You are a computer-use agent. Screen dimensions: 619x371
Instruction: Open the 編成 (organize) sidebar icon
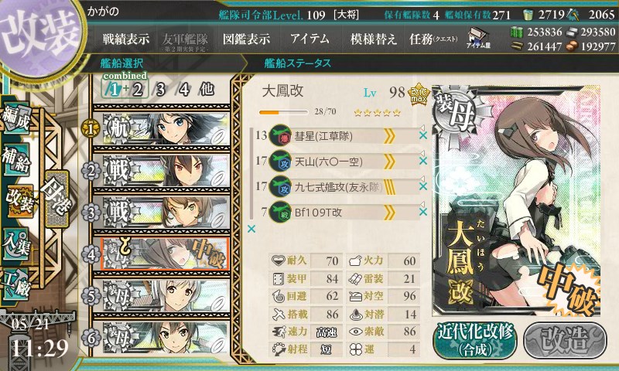[16, 118]
